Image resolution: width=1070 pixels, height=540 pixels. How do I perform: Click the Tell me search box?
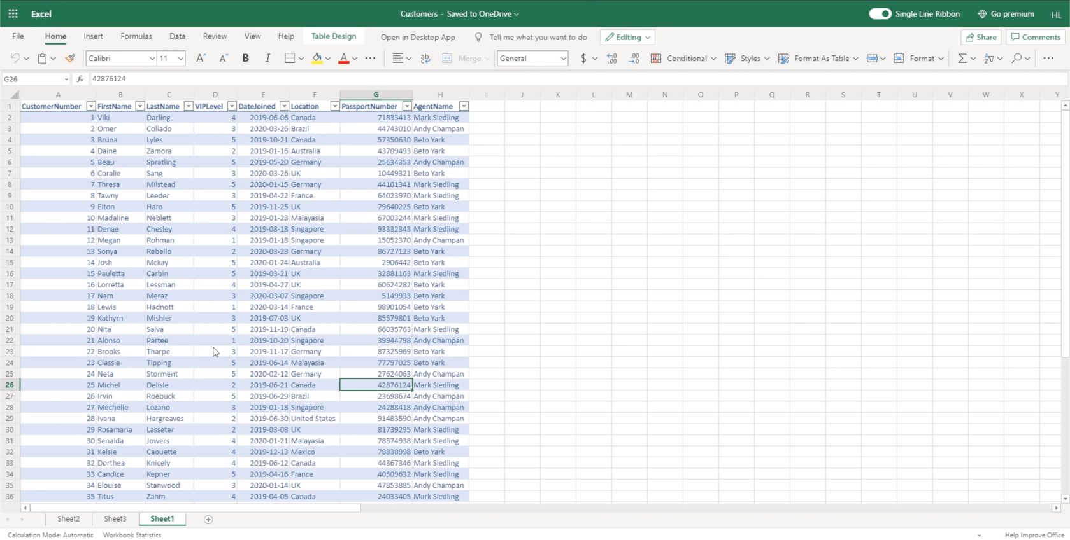tap(531, 37)
